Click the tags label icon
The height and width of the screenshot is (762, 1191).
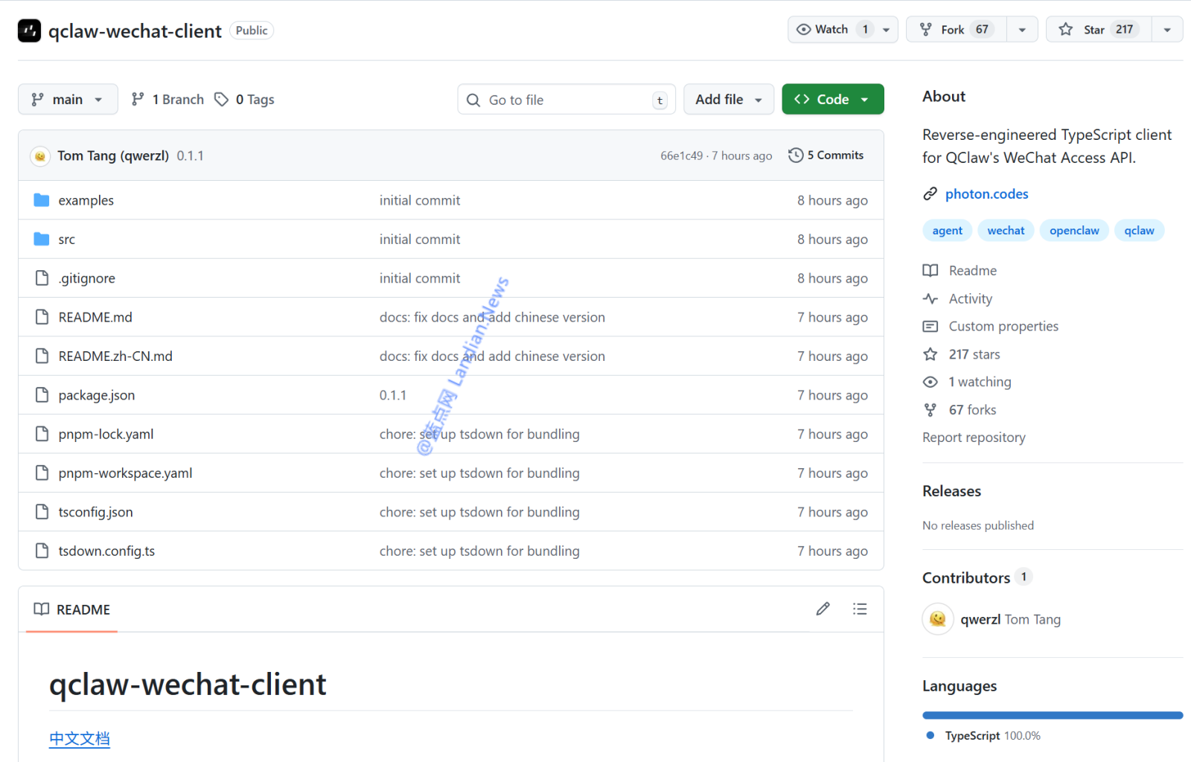(x=221, y=100)
